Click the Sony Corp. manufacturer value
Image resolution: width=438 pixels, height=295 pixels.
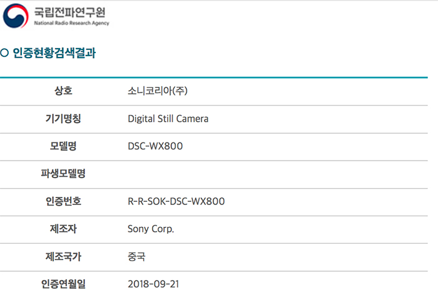[x=151, y=229]
